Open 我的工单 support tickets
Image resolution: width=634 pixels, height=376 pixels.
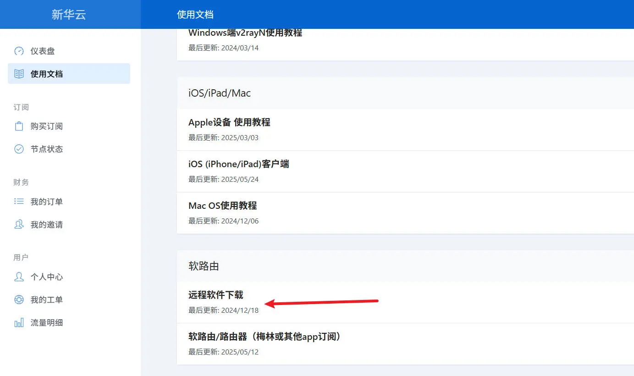click(69, 300)
